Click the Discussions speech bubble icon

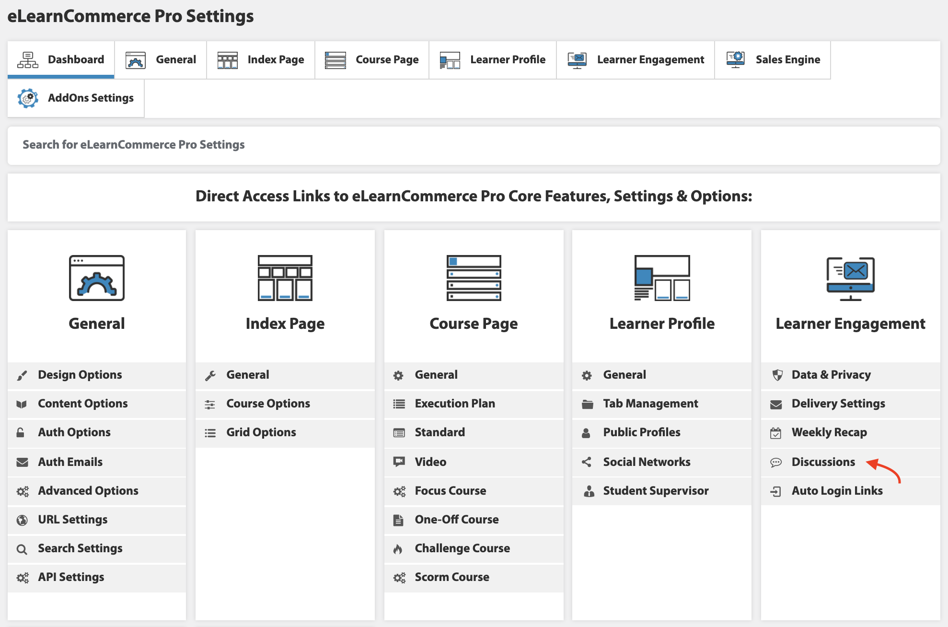coord(776,463)
